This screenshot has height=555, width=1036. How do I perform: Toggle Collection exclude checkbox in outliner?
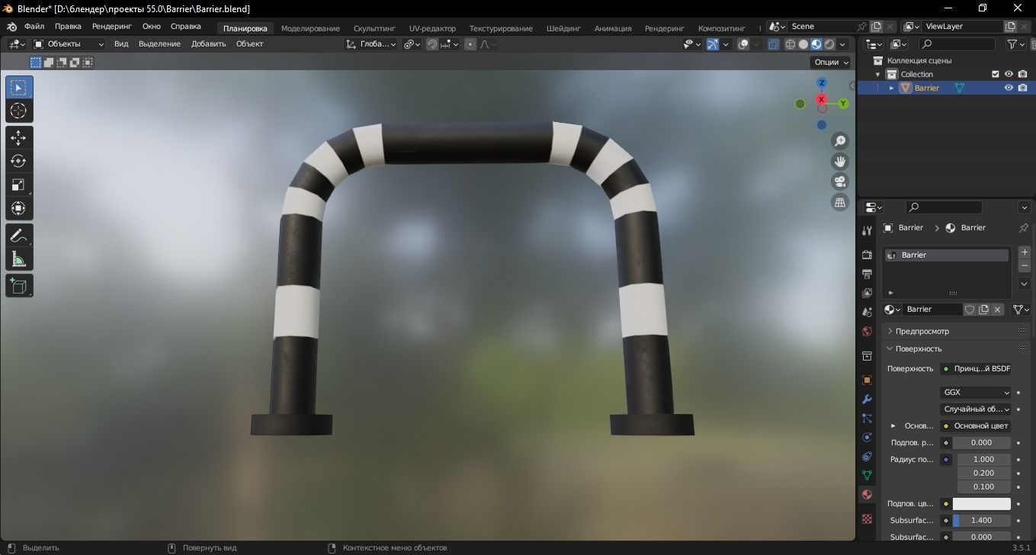tap(995, 74)
